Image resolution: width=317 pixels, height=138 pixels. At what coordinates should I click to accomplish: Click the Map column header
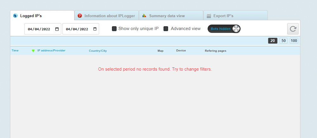(160, 51)
